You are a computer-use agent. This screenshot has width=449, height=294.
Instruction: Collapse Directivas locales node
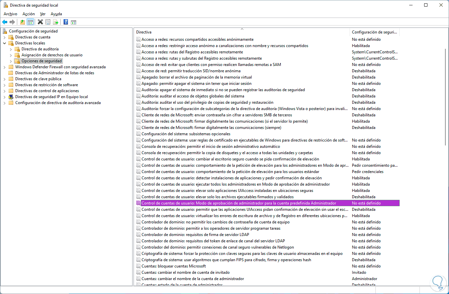click(5, 43)
